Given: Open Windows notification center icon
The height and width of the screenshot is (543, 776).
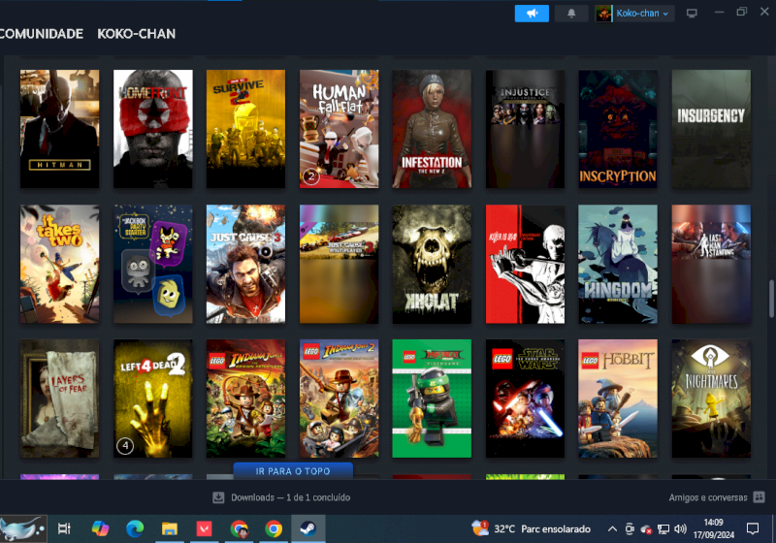Looking at the screenshot, I should coord(753,528).
